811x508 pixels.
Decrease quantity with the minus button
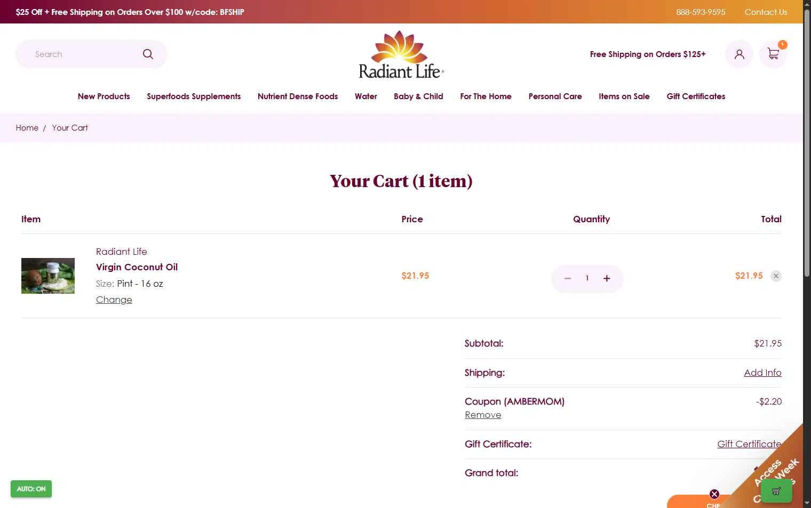click(x=568, y=278)
